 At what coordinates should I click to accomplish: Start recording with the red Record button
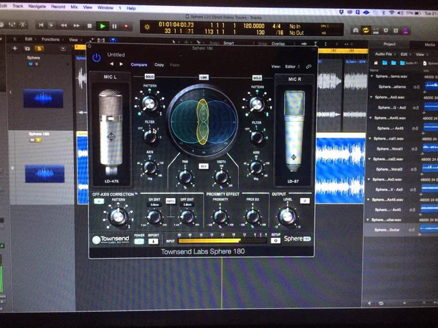pyautogui.click(x=126, y=26)
